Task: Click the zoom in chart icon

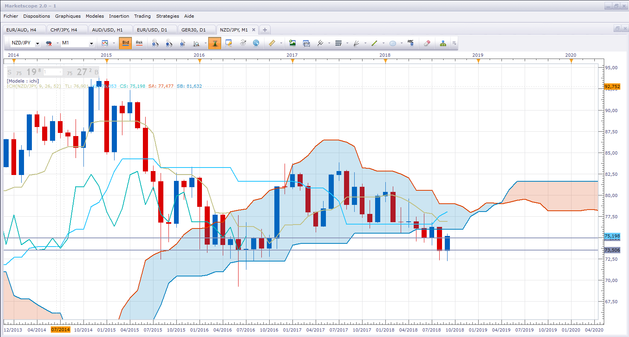Action: tap(155, 43)
